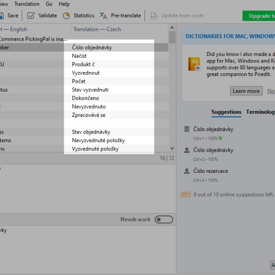This screenshot has width=275, height=275.
Task: Click scroll-down arrow of translation list
Action: (172, 148)
